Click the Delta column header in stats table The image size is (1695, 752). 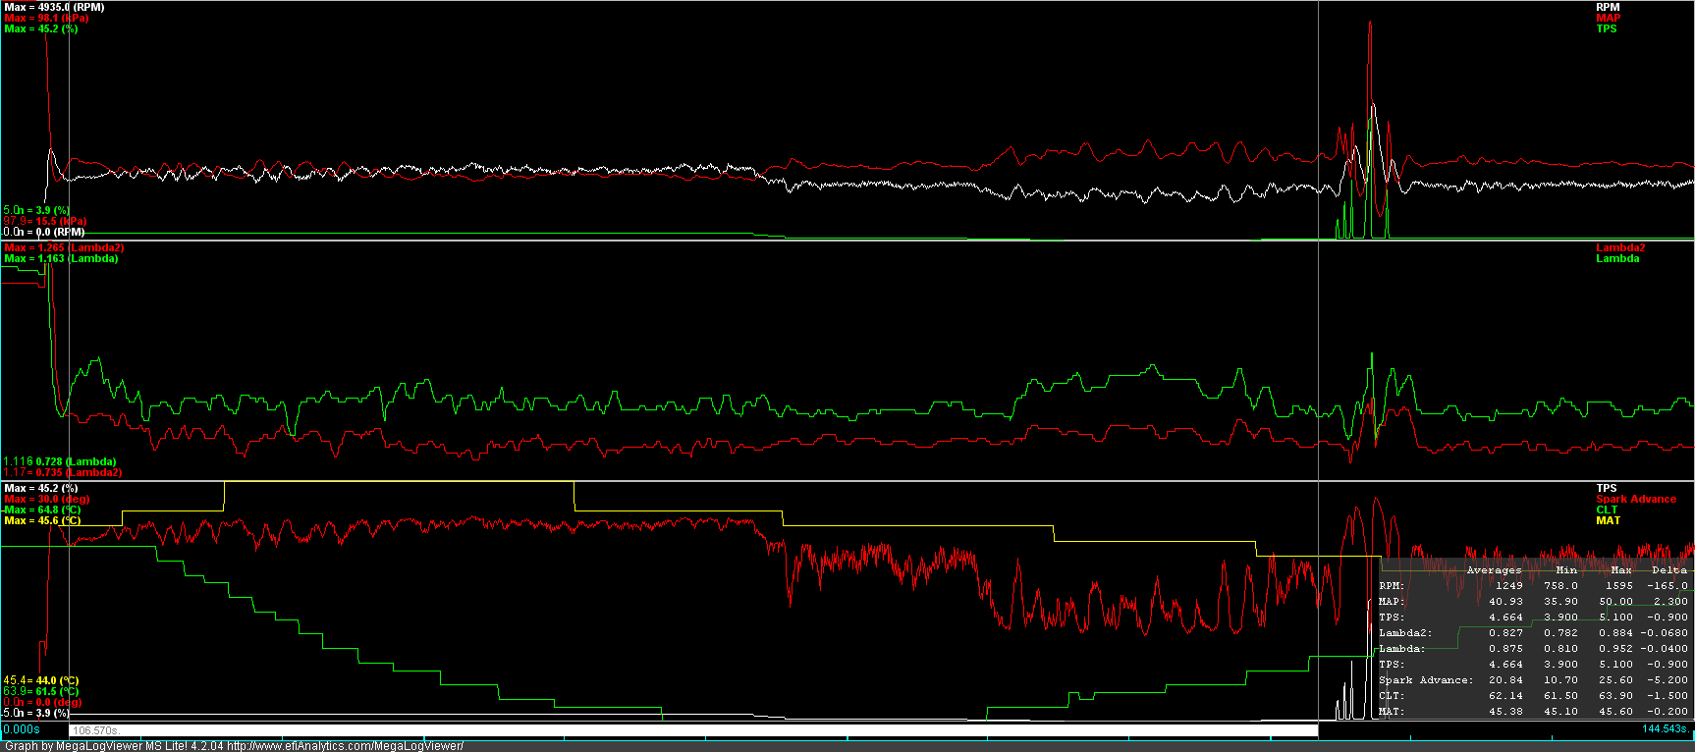coord(1669,569)
